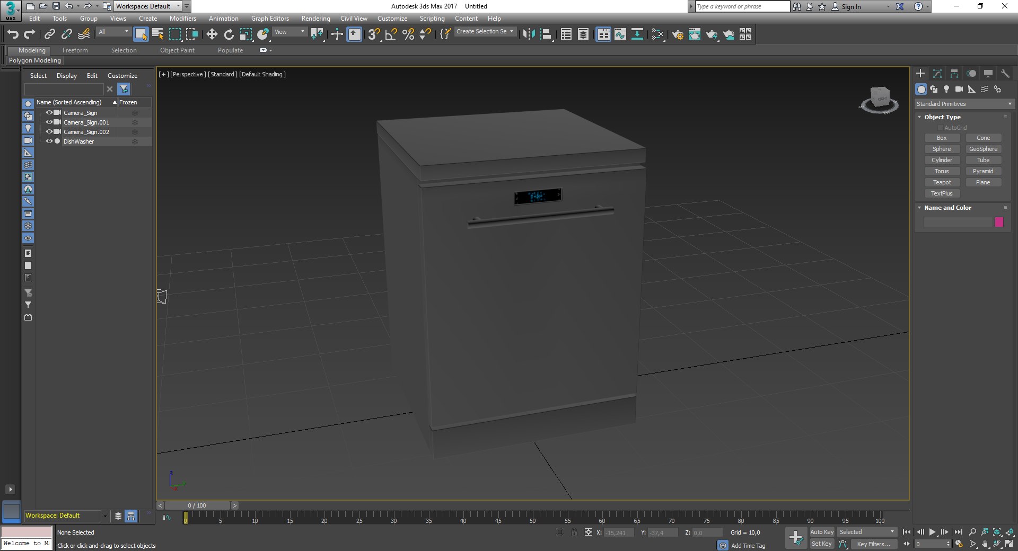Toggle Percent Snap tool
This screenshot has width=1018, height=551.
pyautogui.click(x=408, y=34)
